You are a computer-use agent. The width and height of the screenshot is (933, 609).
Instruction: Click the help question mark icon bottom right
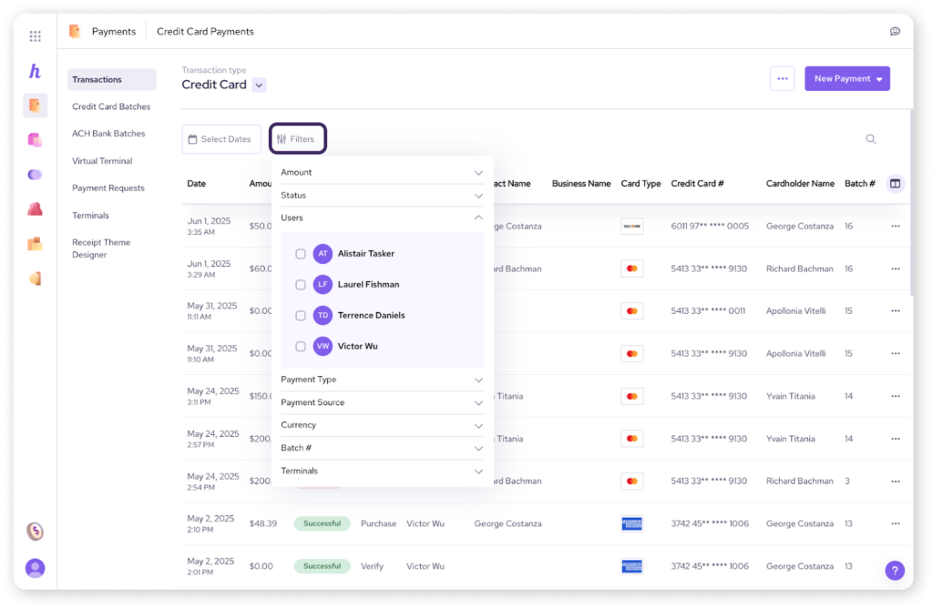pos(894,570)
